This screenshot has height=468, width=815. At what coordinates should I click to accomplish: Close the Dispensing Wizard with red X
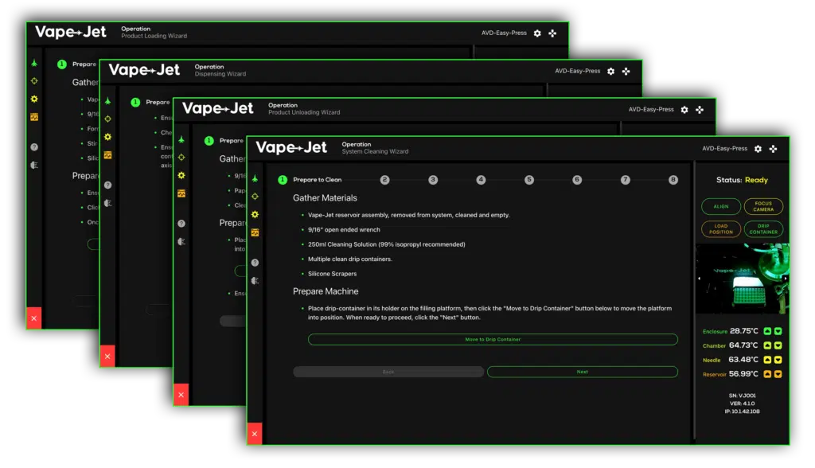point(107,357)
